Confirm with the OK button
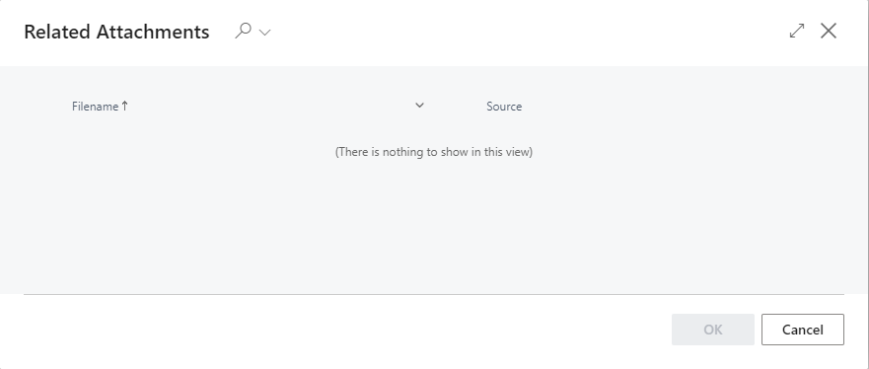 pos(713,330)
